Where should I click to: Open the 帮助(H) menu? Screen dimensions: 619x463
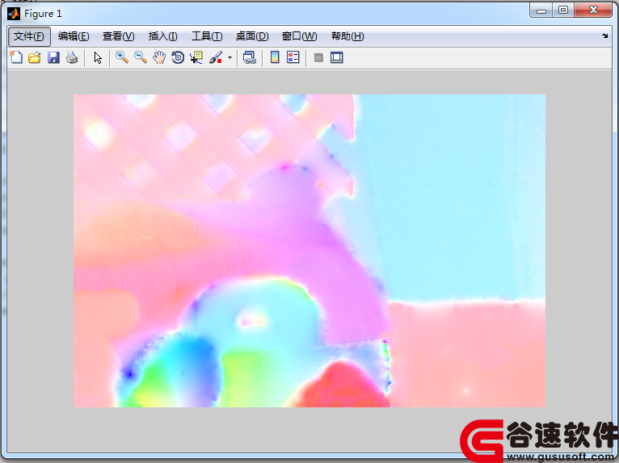coord(347,36)
